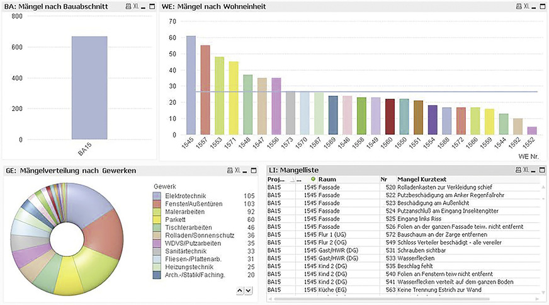
Task: Export BA Bauabschnitt chart to Excel
Action: click(136, 6)
